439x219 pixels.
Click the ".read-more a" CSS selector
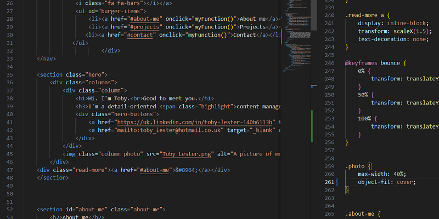pos(366,15)
